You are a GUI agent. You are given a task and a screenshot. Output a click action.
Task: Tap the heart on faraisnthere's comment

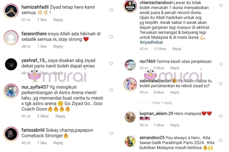(111, 37)
